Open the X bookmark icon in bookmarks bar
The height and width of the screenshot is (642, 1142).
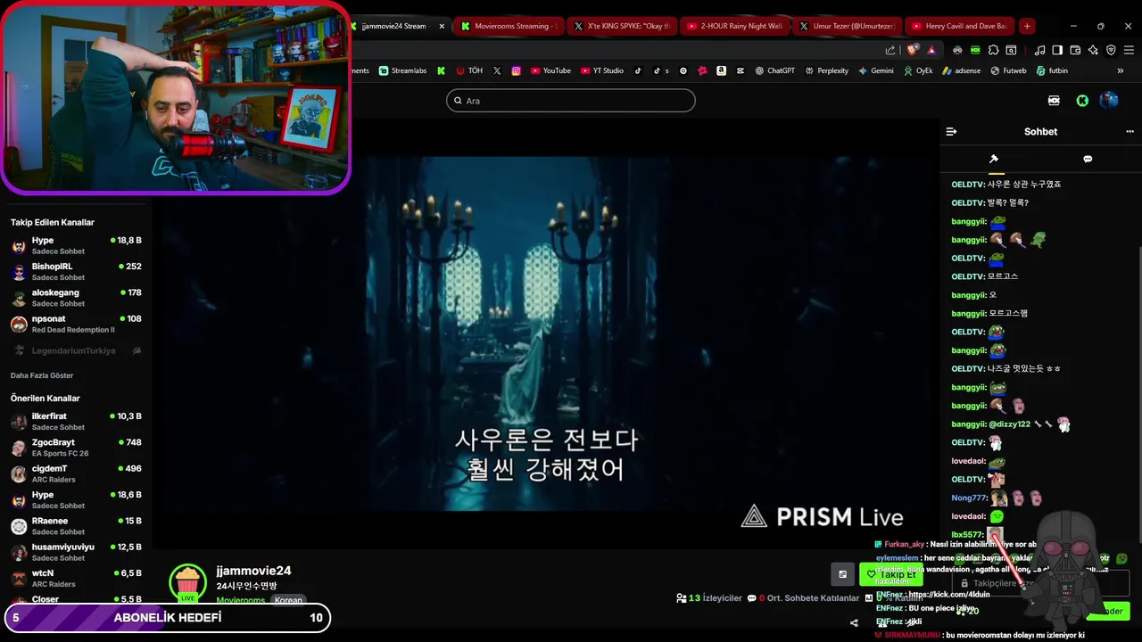pyautogui.click(x=497, y=70)
